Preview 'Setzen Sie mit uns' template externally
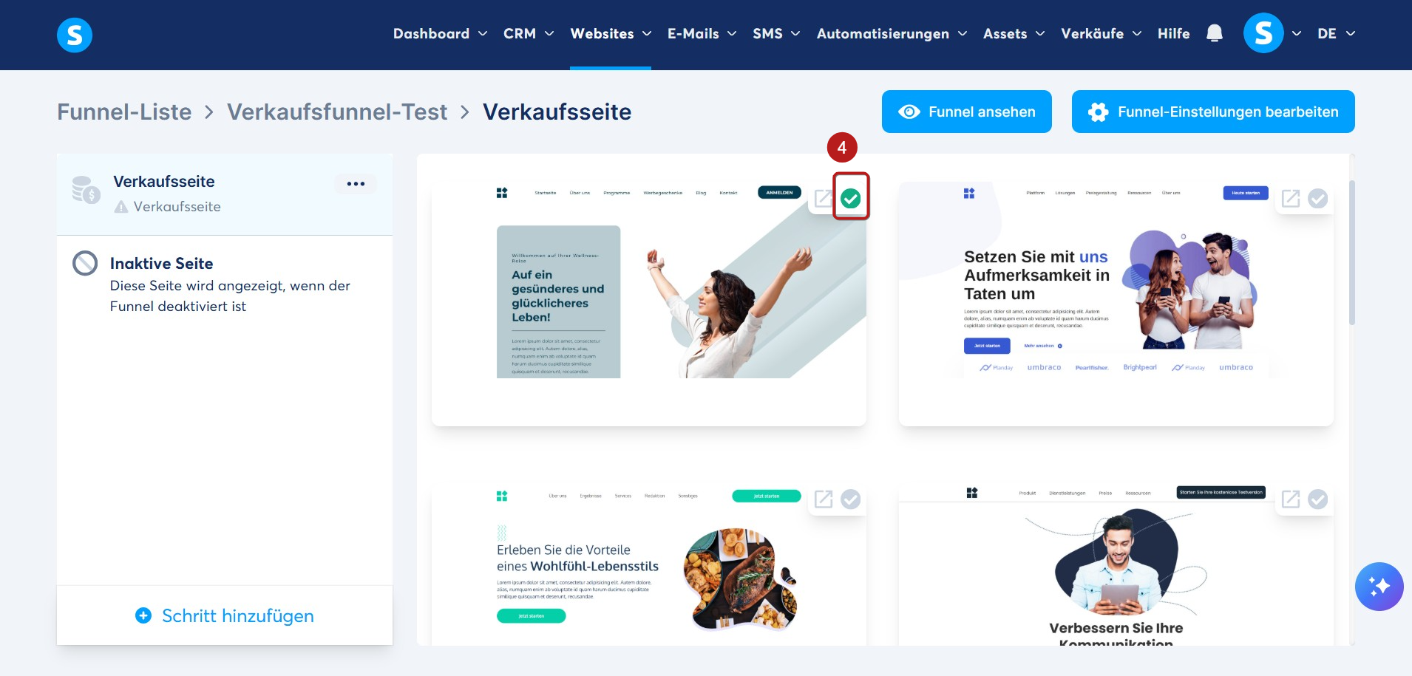 [x=1291, y=199]
